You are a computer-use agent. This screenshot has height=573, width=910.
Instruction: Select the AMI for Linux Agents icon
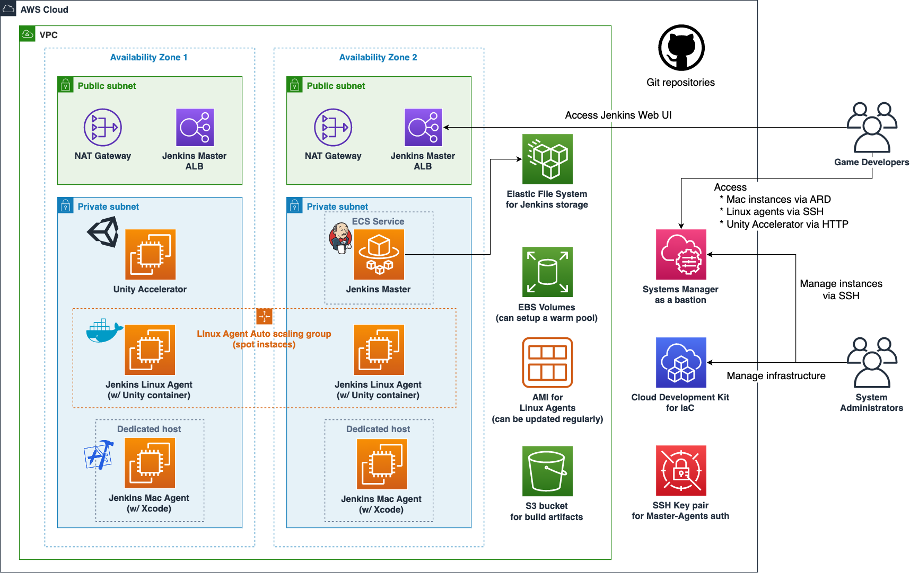[547, 362]
